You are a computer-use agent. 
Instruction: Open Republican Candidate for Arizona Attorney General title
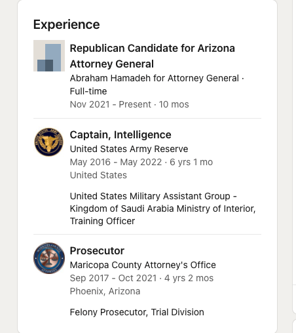(152, 56)
